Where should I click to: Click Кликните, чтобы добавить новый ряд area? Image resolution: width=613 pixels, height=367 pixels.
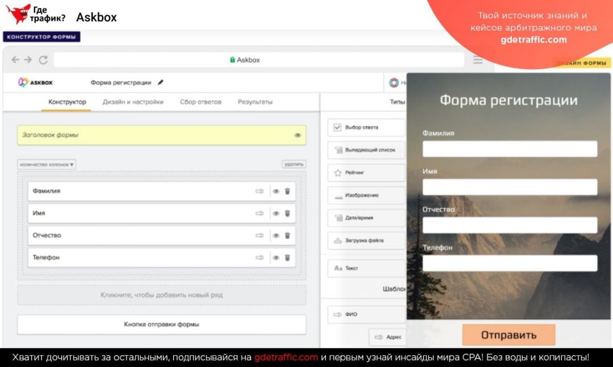pos(162,295)
